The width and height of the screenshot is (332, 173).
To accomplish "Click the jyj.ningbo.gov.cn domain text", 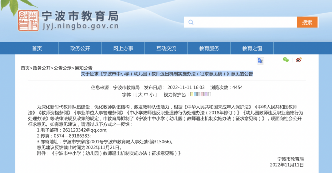I will tap(81, 26).
